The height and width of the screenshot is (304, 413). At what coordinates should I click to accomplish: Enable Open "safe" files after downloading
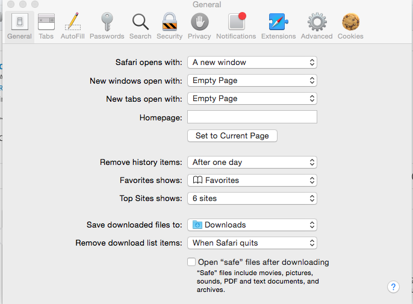click(x=191, y=262)
